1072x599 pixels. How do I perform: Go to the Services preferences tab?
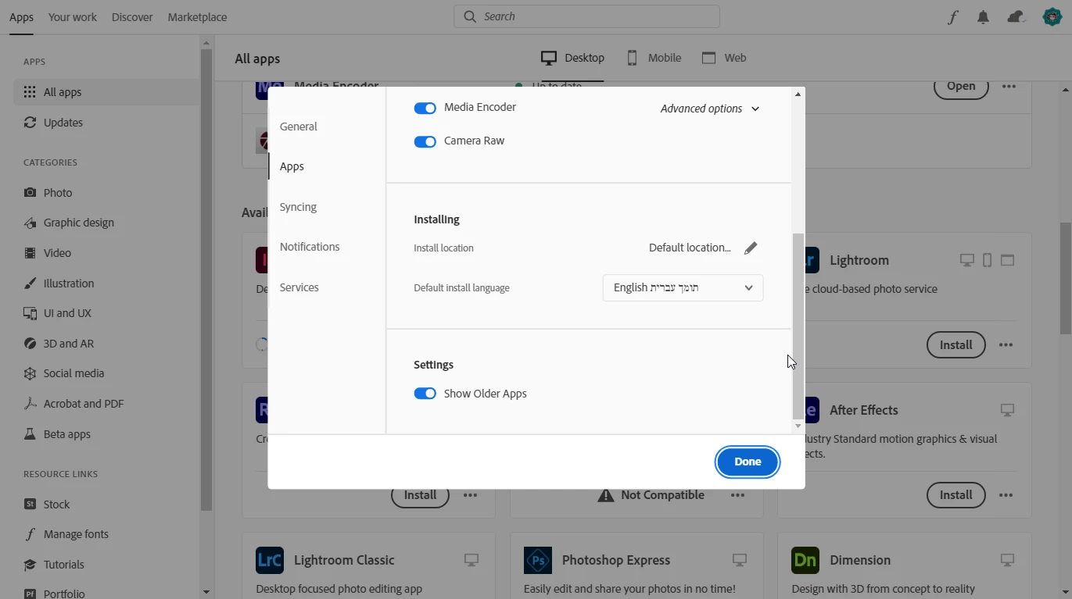(299, 287)
